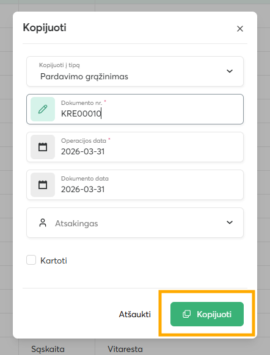270x355 pixels.
Task: Click the Kartoti label text
Action: coord(54,260)
